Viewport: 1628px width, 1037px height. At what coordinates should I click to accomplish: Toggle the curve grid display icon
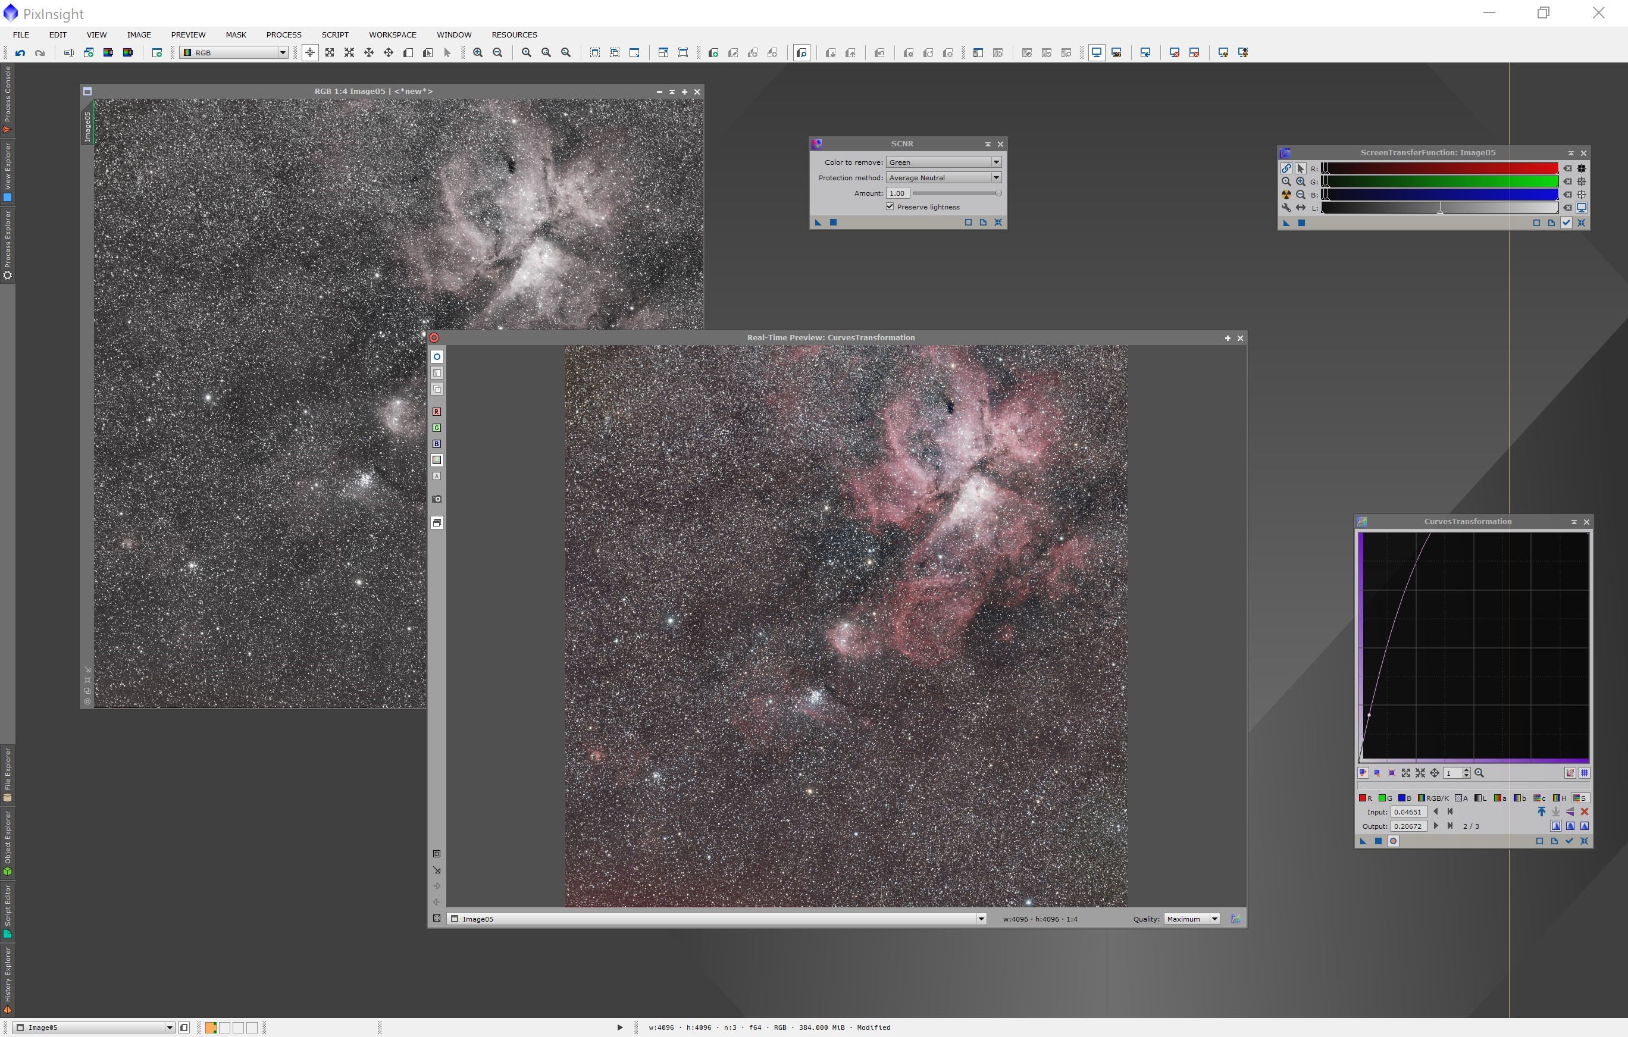(x=1584, y=773)
